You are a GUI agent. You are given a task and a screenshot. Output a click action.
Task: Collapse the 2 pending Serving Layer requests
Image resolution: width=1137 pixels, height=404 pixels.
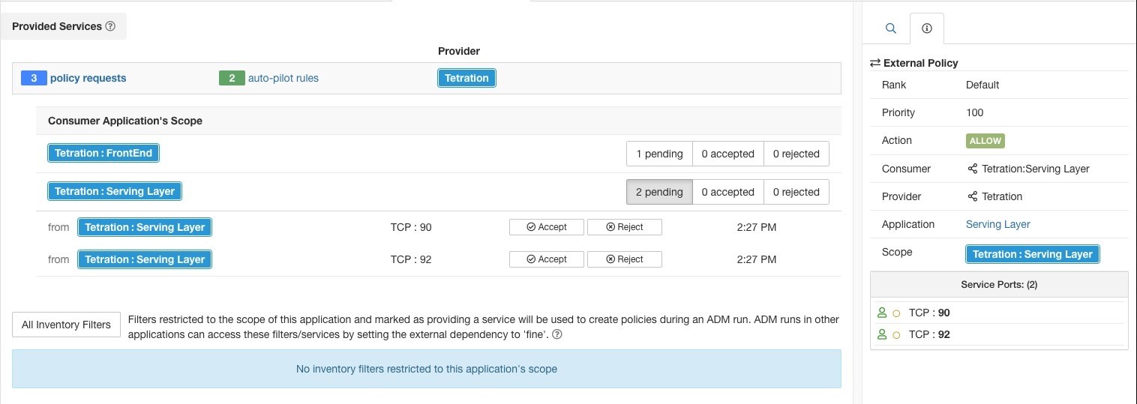coord(659,192)
